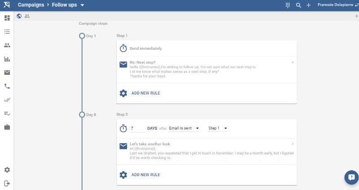Open the dashboard icon in sidebar
The height and width of the screenshot is (190, 359).
tap(7, 18)
